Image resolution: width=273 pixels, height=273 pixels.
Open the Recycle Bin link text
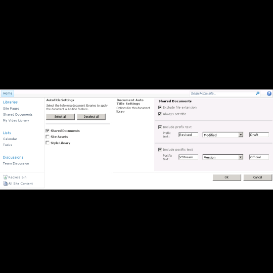[x=17, y=177]
